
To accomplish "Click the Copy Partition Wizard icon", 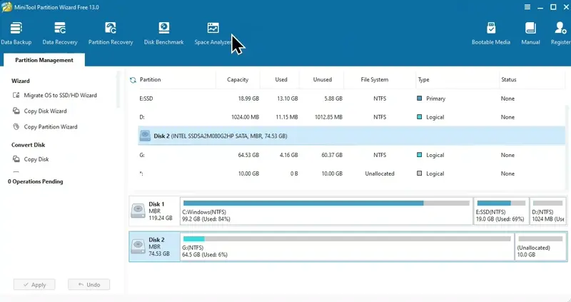I will 16,127.
